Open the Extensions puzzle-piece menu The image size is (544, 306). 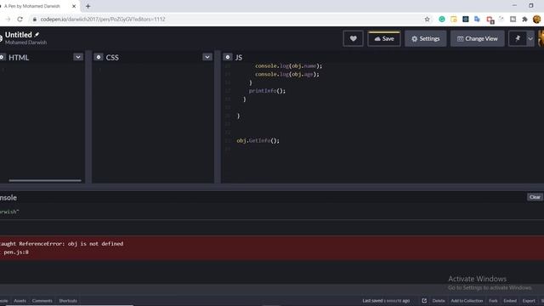tap(524, 20)
